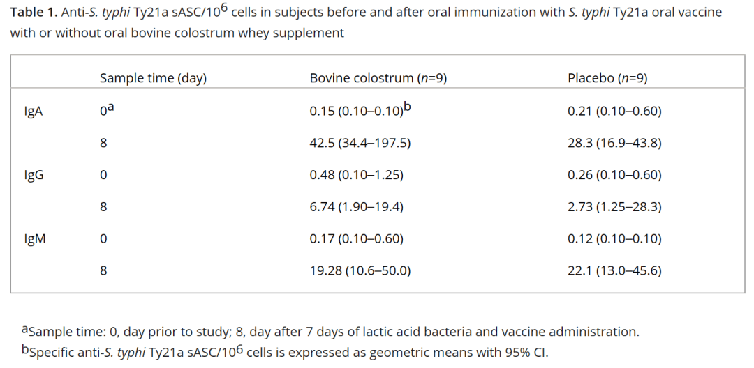Click the cell 0.17 (0.10–0.60)
This screenshot has height=368, width=754.
[x=356, y=238]
